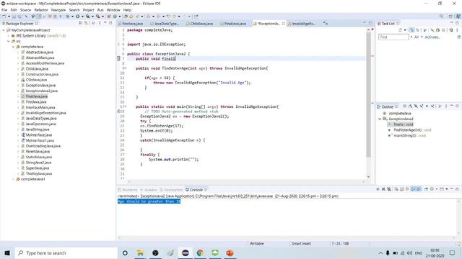Expand the completeJava1 package node
The image size is (462, 259).
pyautogui.click(x=13, y=179)
